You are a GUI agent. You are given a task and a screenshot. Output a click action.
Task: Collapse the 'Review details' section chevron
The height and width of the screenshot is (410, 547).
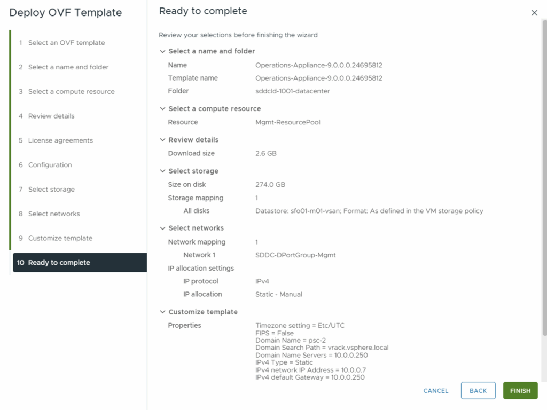(x=163, y=140)
